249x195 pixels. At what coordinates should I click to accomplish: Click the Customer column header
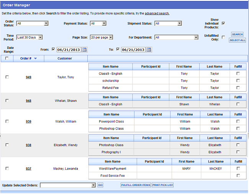click(x=65, y=58)
